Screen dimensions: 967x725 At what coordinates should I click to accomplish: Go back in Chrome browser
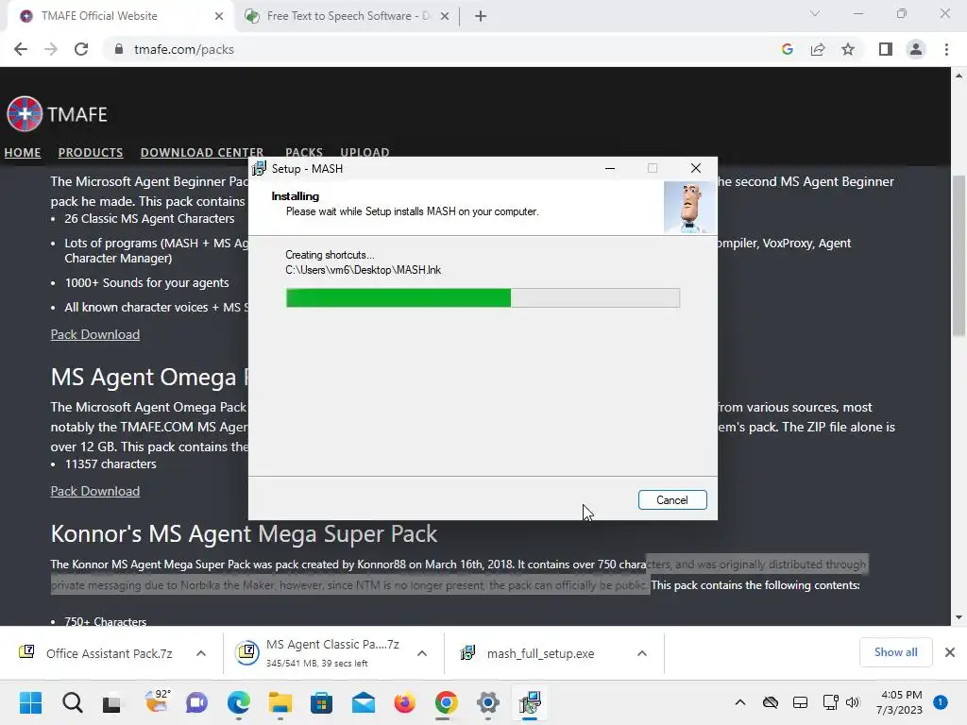coord(21,49)
